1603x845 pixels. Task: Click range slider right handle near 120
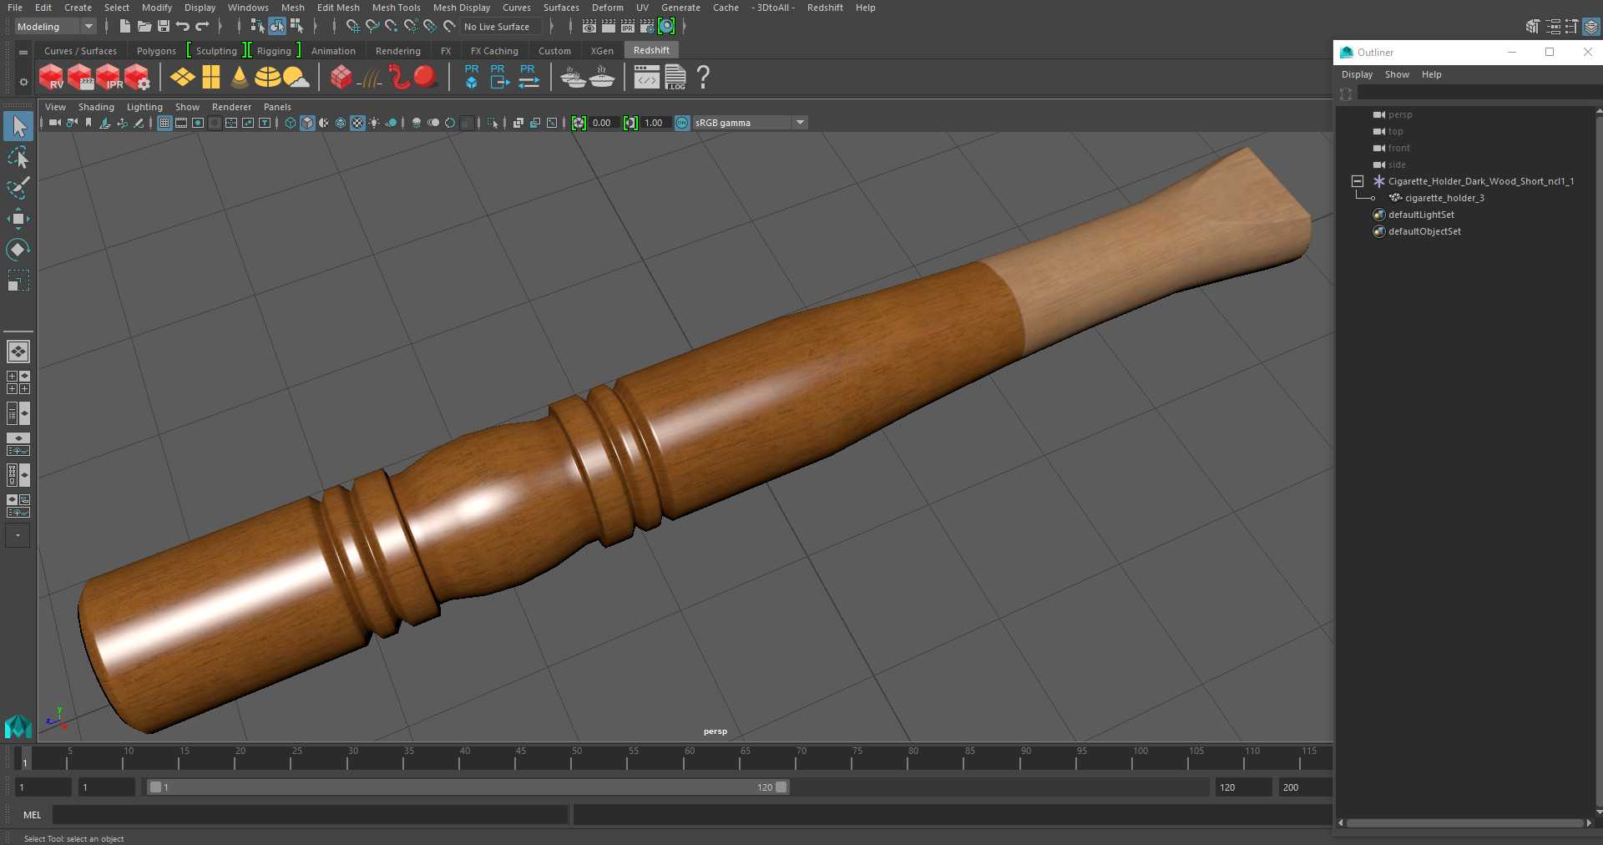(781, 787)
